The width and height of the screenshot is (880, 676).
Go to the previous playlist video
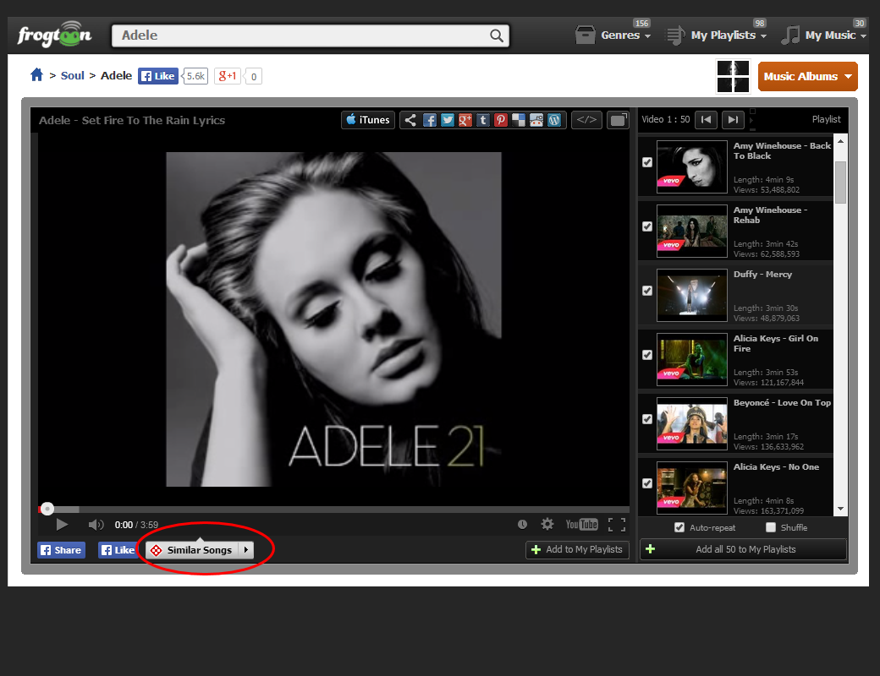pos(706,120)
